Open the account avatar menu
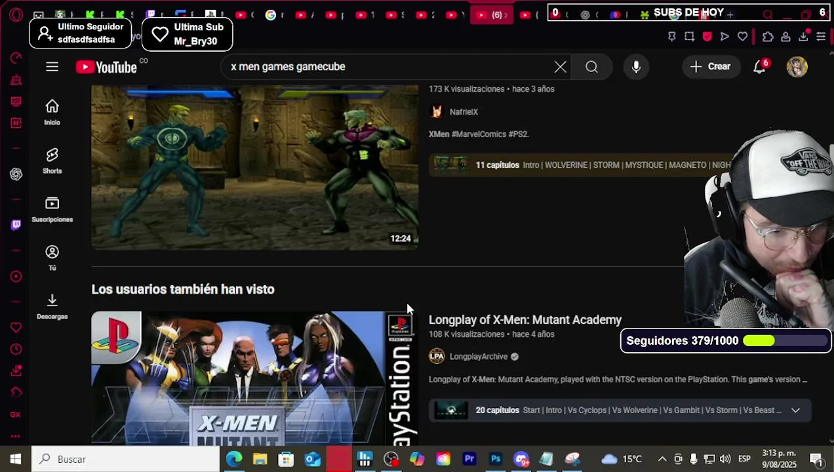This screenshot has width=834, height=472. point(797,66)
